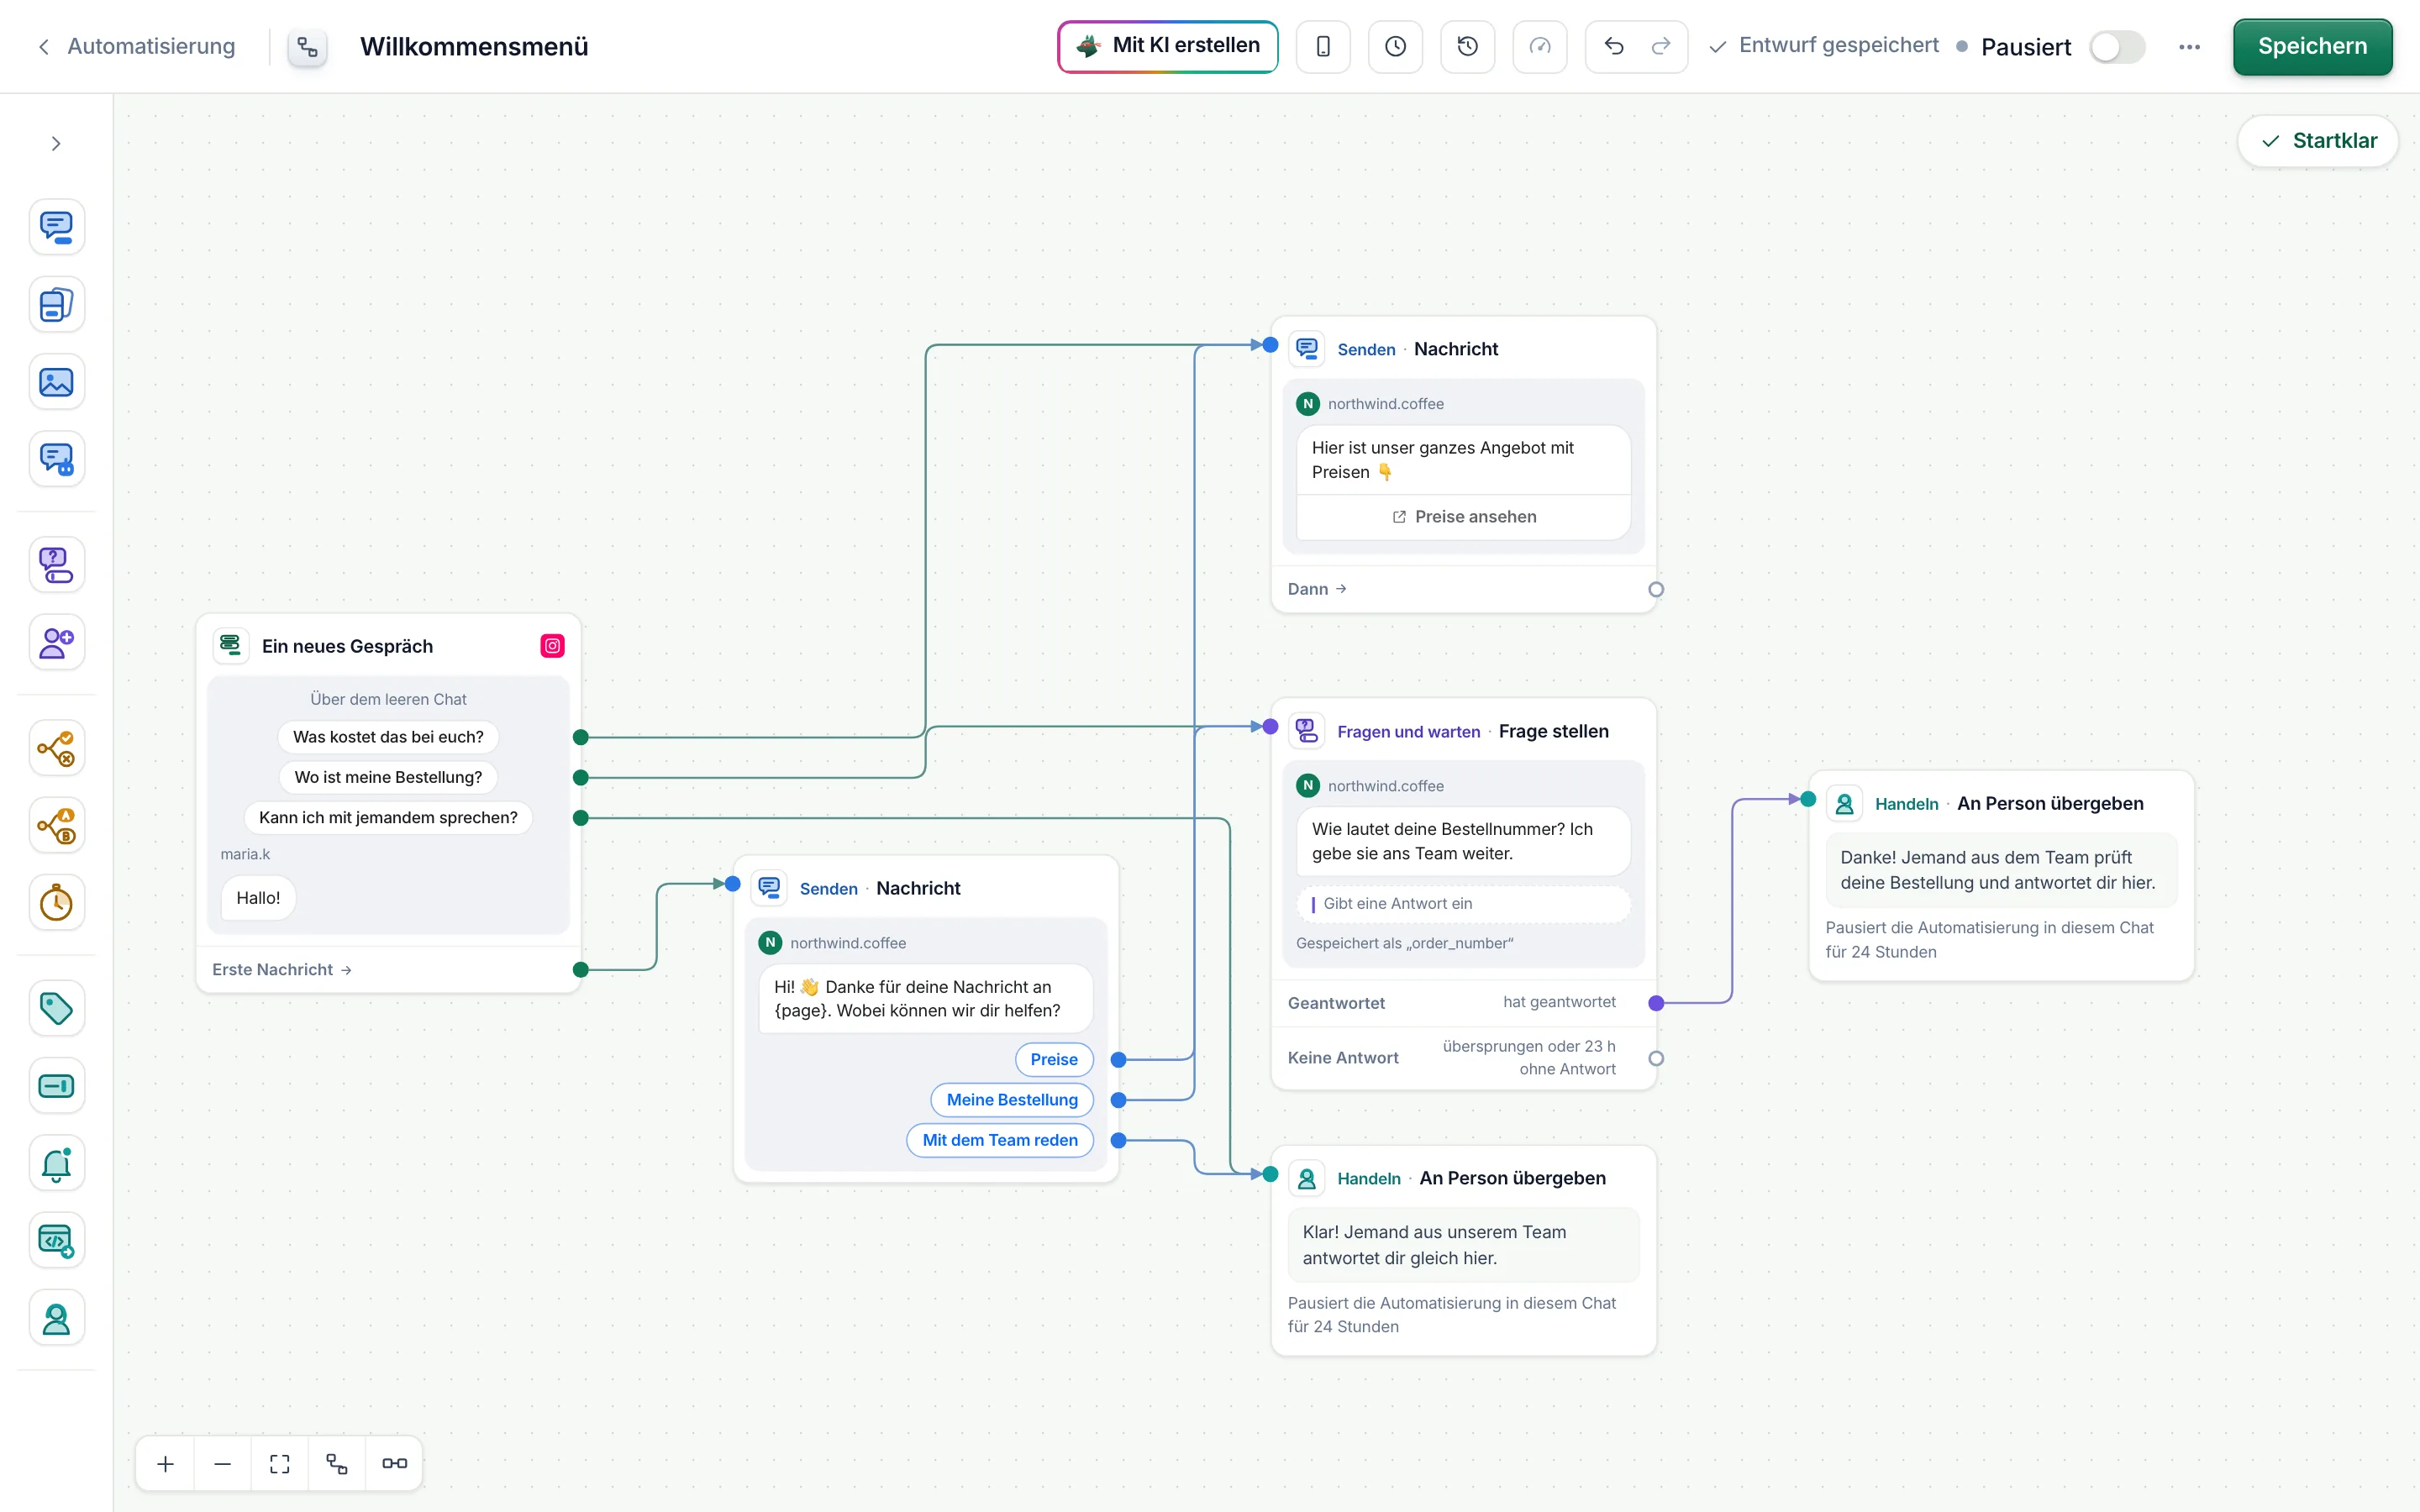
Task: Click the Gibt eine Antwort ein field
Action: (x=1463, y=904)
